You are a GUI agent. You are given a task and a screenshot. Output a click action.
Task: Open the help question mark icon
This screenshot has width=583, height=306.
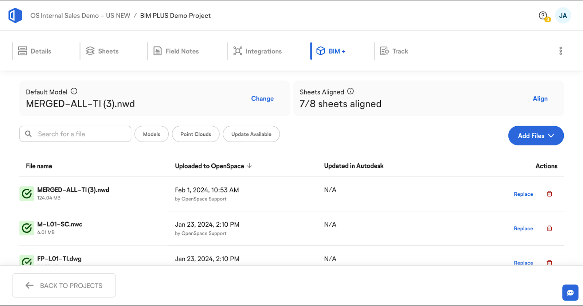pyautogui.click(x=543, y=16)
